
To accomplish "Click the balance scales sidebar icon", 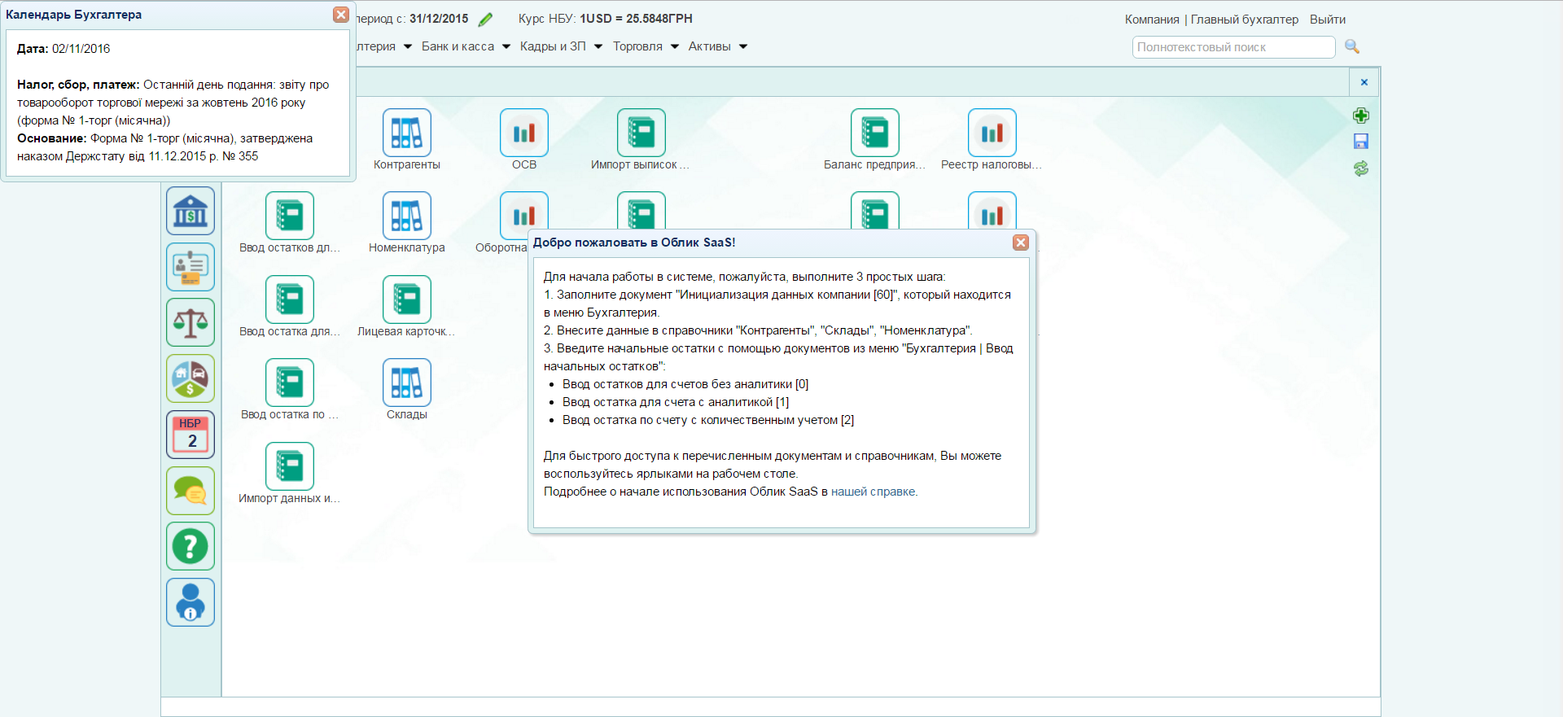I will click(190, 322).
